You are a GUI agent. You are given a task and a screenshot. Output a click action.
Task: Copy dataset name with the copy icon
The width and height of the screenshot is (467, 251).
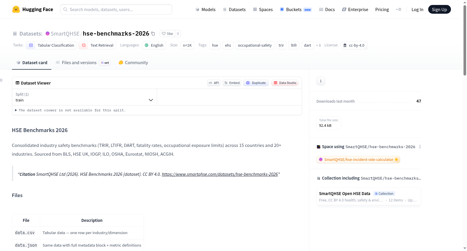click(x=153, y=34)
